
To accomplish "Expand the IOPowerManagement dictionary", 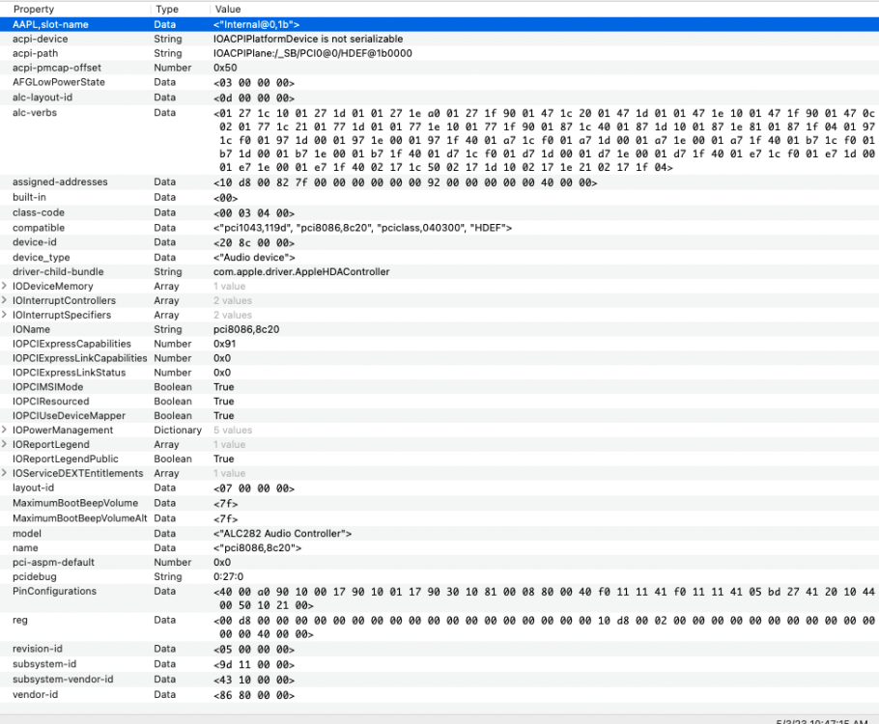I will [x=5, y=430].
